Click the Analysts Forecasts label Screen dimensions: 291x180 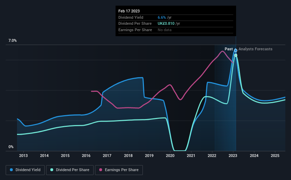(x=255, y=49)
